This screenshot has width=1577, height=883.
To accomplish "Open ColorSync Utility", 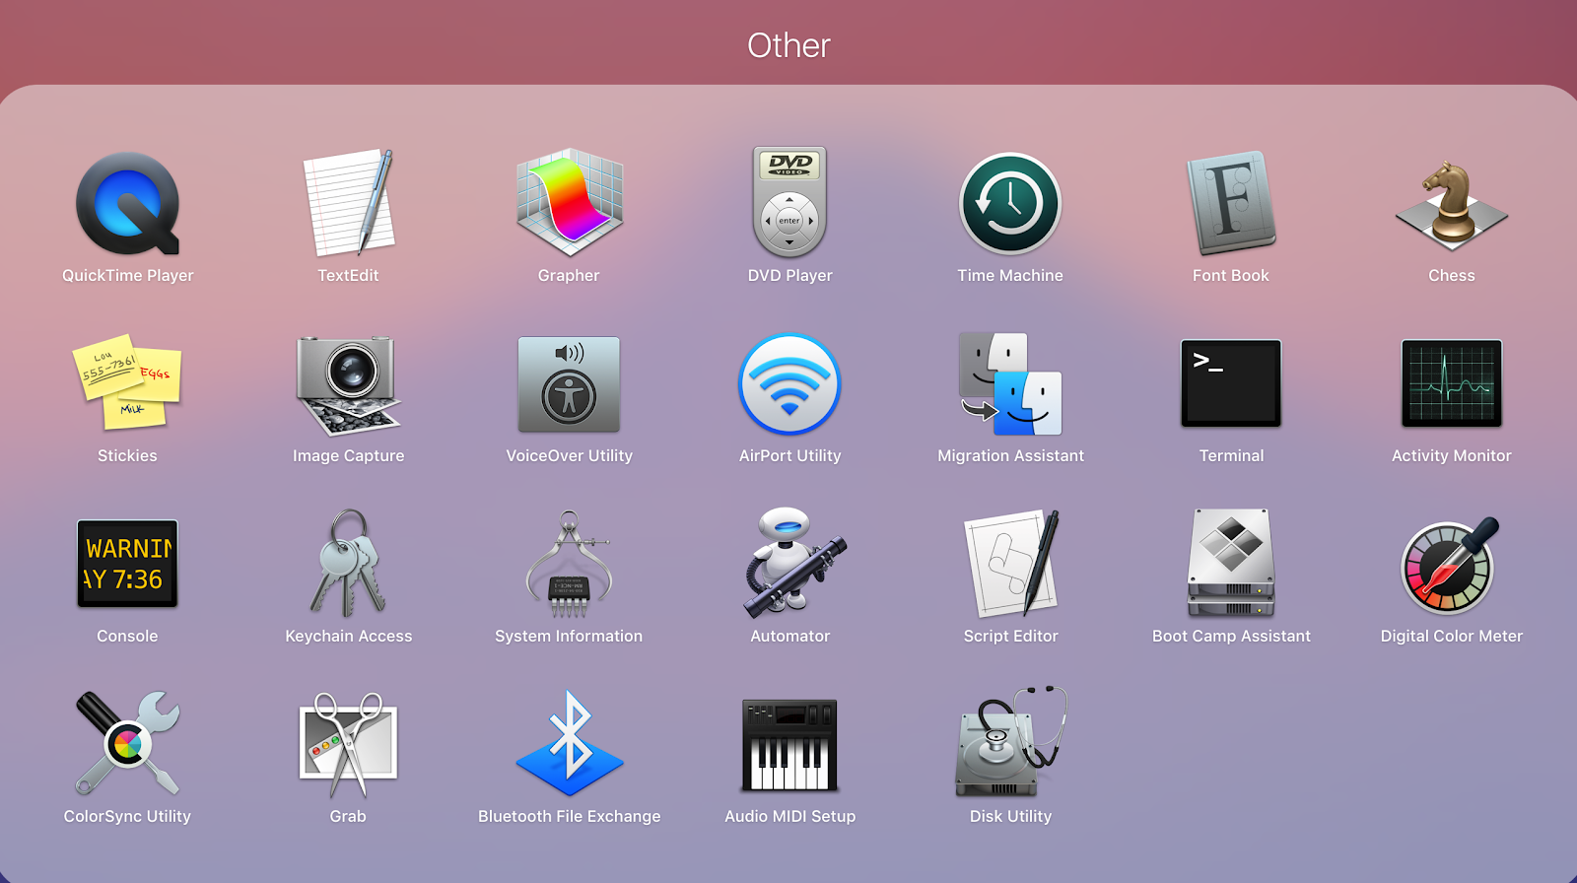I will [x=127, y=743].
